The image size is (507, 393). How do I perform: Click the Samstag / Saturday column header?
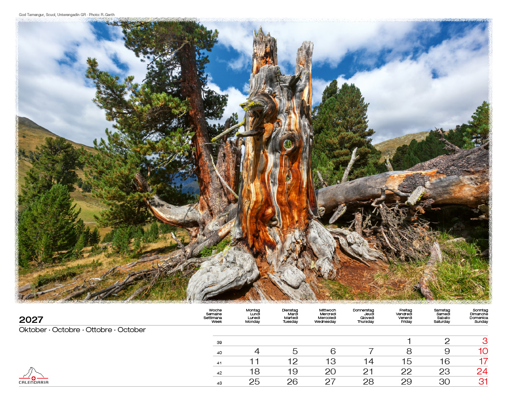(x=442, y=316)
